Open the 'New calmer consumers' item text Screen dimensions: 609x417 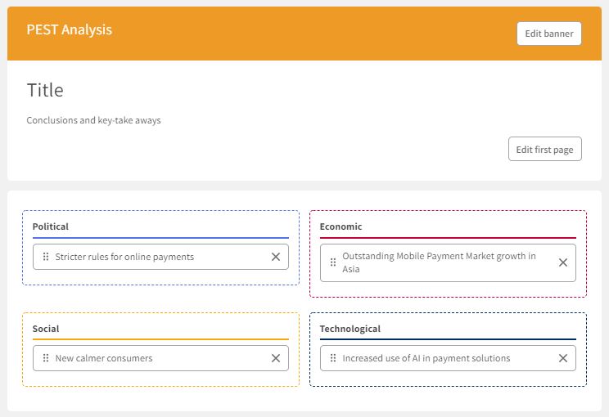(x=104, y=358)
